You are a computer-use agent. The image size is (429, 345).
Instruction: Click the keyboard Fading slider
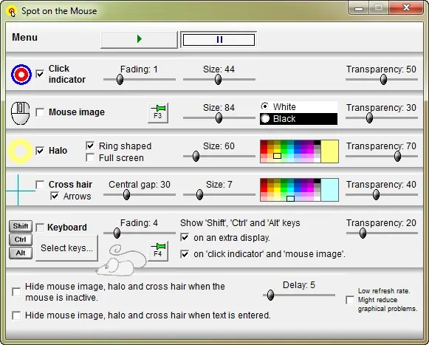pyautogui.click(x=140, y=233)
